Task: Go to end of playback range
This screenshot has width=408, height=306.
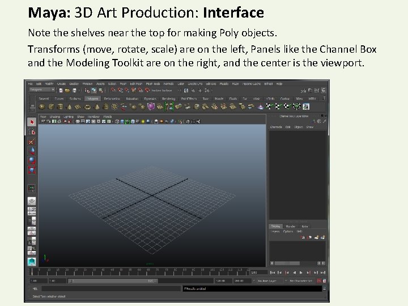Action: click(x=323, y=273)
